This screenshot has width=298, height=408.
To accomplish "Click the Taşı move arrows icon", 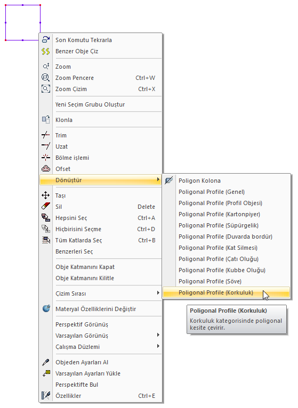I will (x=46, y=195).
